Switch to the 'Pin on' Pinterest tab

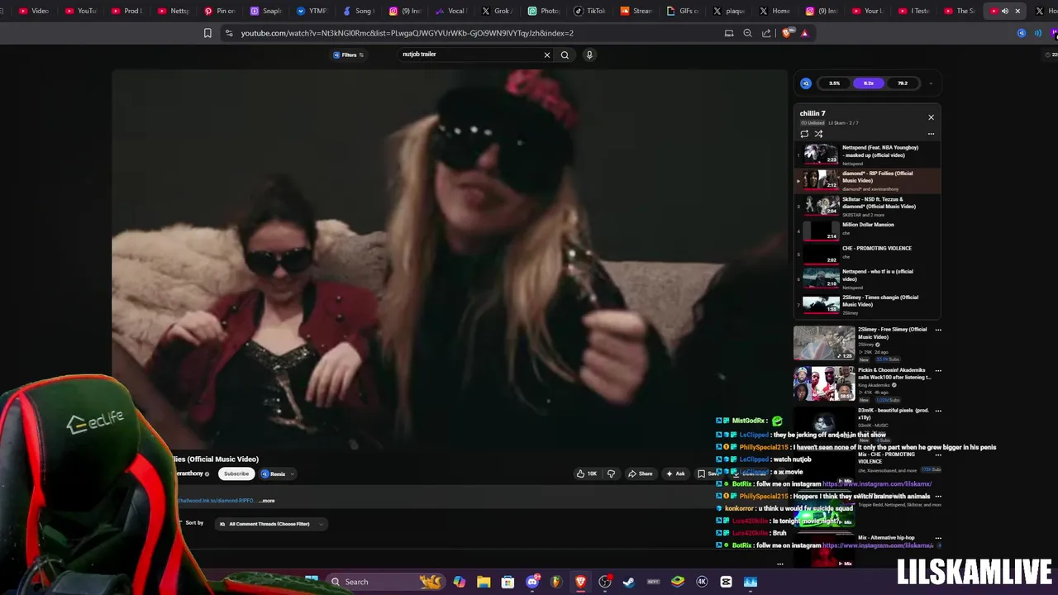click(219, 11)
